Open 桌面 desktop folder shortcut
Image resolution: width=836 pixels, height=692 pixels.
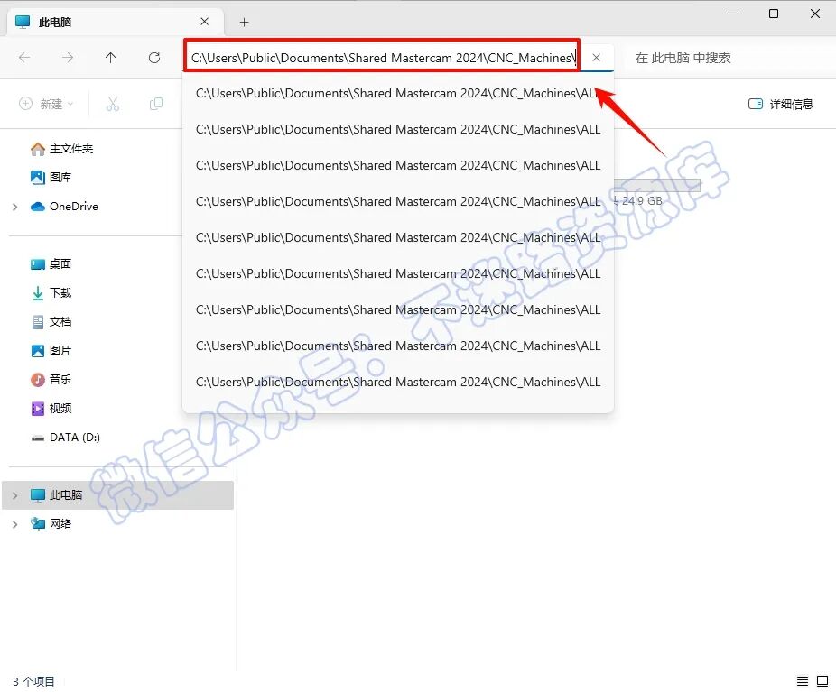(51, 263)
